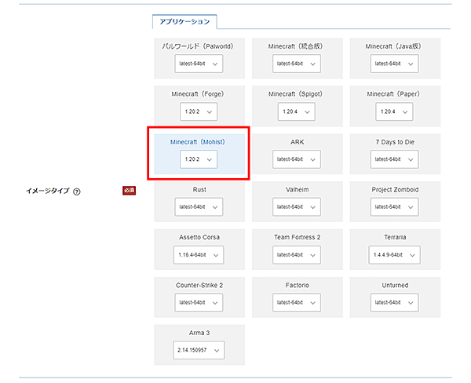471x383 pixels.
Task: Open the Palworld version dropdown
Action: pos(199,64)
